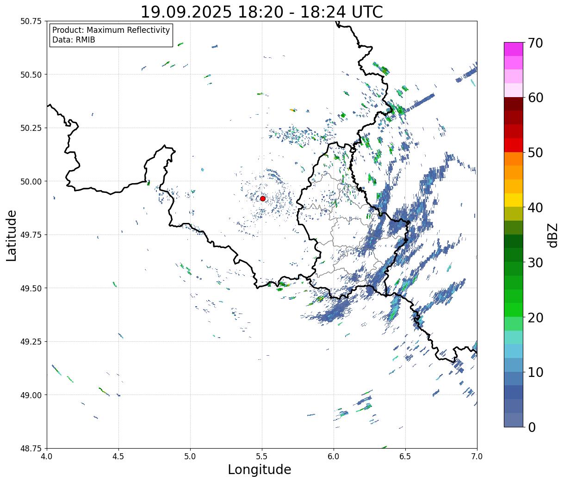Click the 'Longitude' axis label
This screenshot has width=564, height=481.
[x=260, y=469]
